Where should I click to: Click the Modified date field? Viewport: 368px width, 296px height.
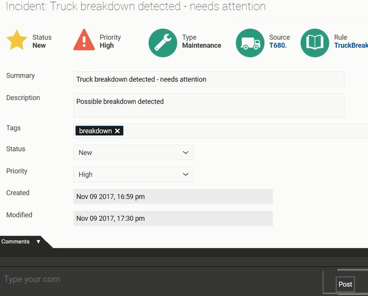tap(173, 219)
